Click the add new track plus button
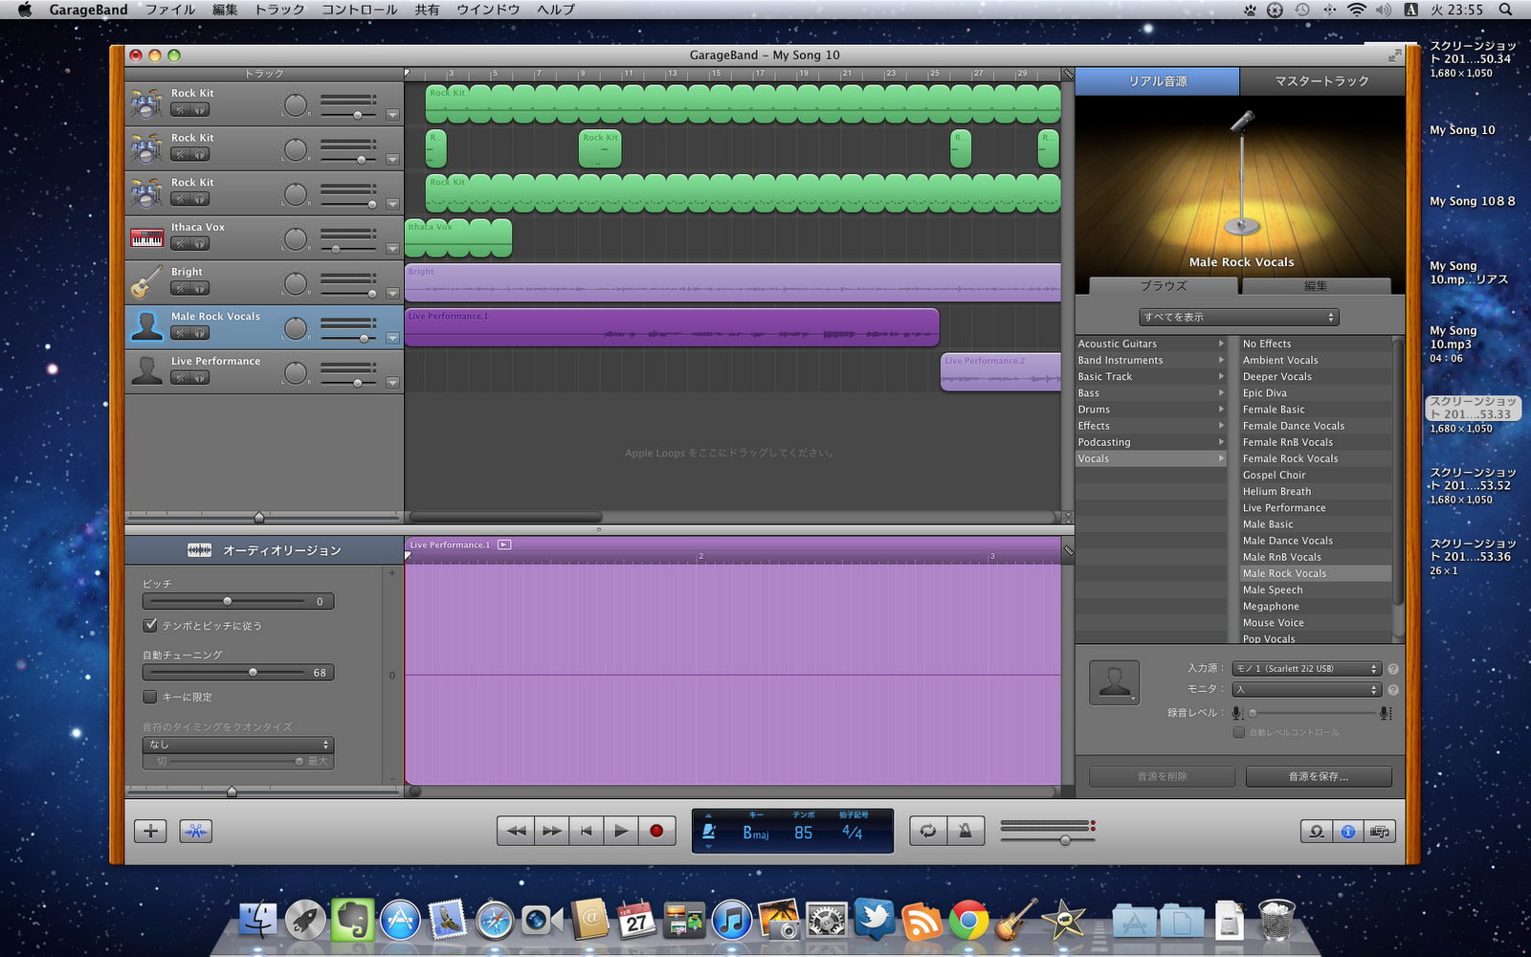1531x957 pixels. 150,831
